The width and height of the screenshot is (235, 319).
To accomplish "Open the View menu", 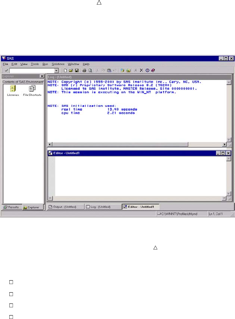I will 24,64.
